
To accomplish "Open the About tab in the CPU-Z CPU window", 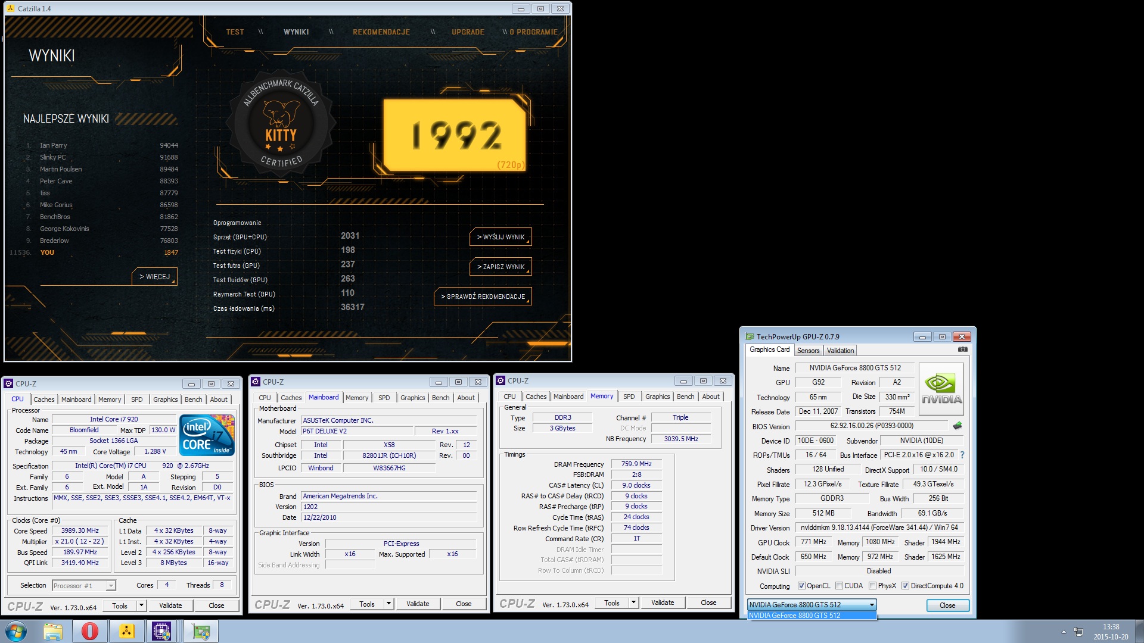I will click(x=219, y=399).
